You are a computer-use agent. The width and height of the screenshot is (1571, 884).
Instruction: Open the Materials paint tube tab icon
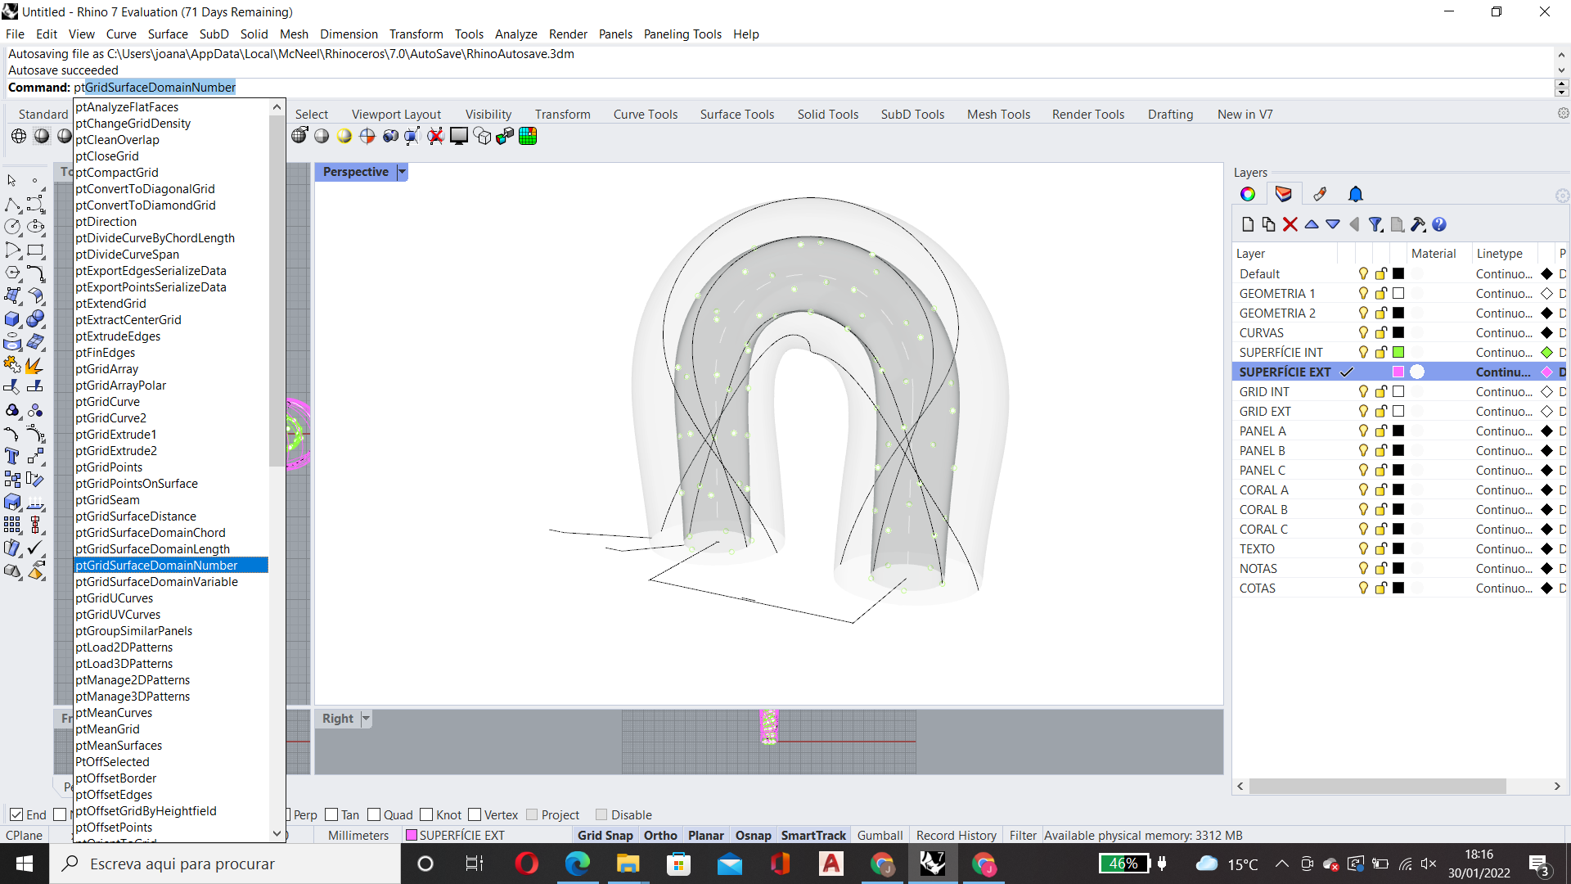coord(1320,194)
